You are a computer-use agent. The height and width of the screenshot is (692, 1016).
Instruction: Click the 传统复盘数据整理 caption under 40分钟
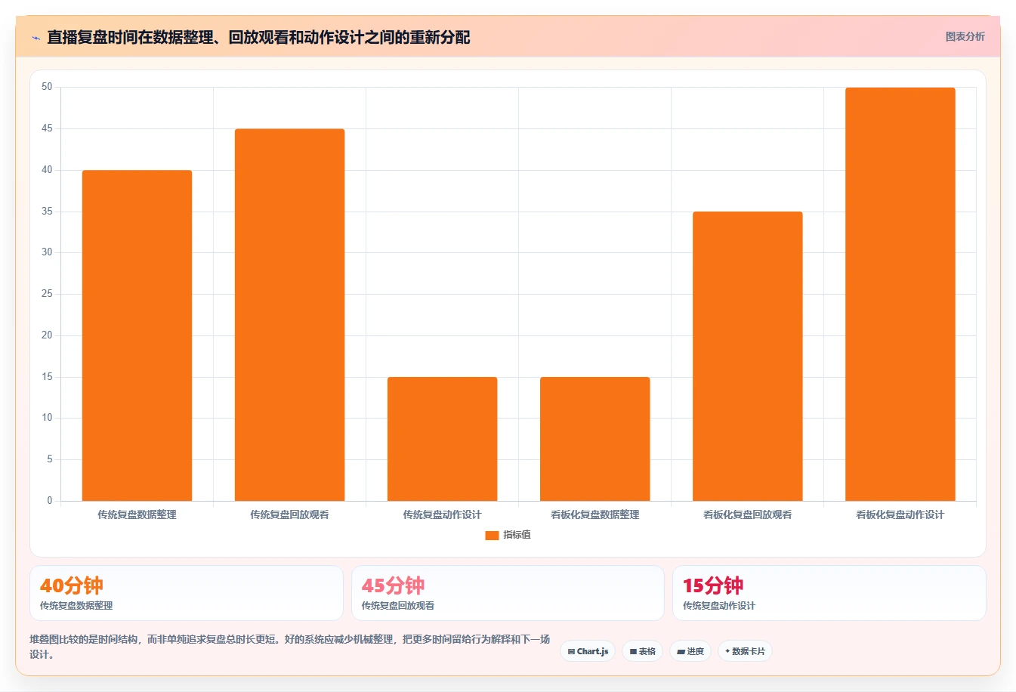[x=76, y=606]
